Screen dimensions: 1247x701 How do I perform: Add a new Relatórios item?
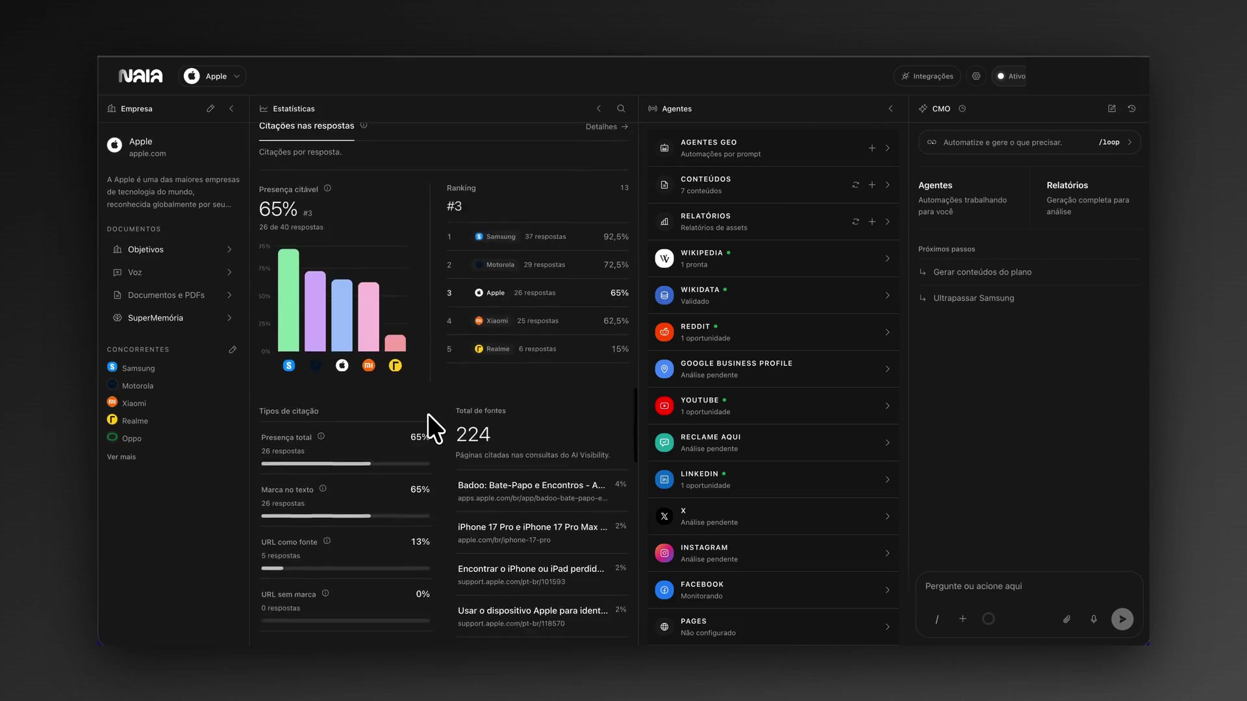coord(872,222)
